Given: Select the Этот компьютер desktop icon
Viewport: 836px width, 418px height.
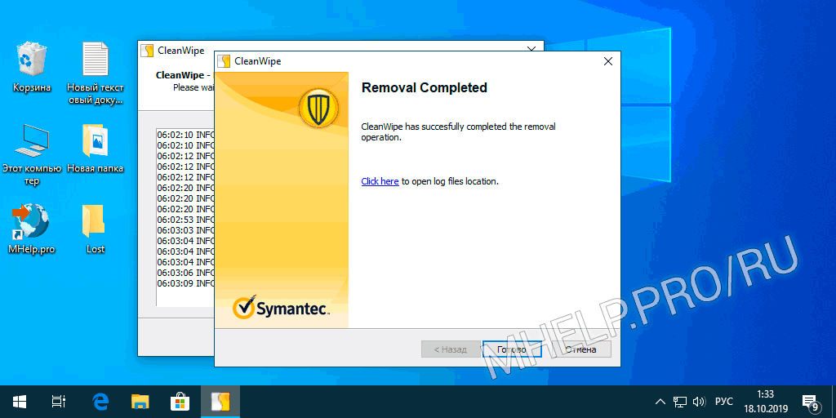Looking at the screenshot, I should pyautogui.click(x=32, y=154).
